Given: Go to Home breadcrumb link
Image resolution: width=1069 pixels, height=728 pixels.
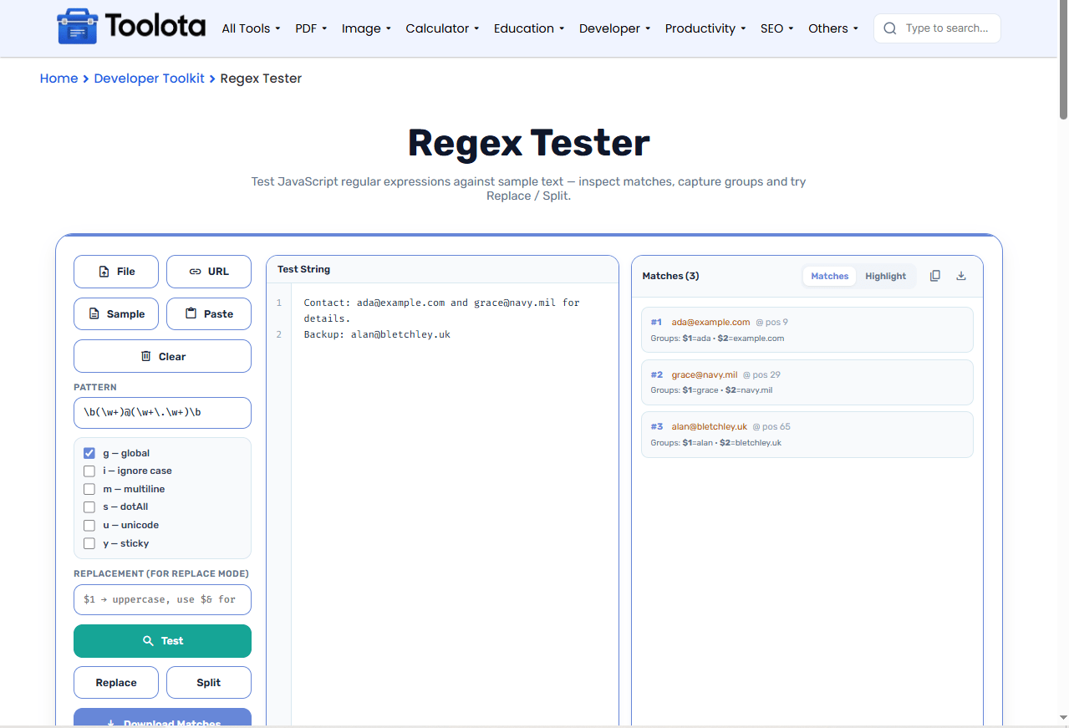Looking at the screenshot, I should pos(59,79).
